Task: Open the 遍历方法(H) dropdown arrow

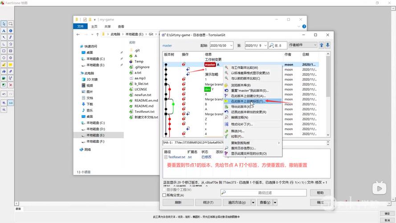Action: click(x=253, y=202)
